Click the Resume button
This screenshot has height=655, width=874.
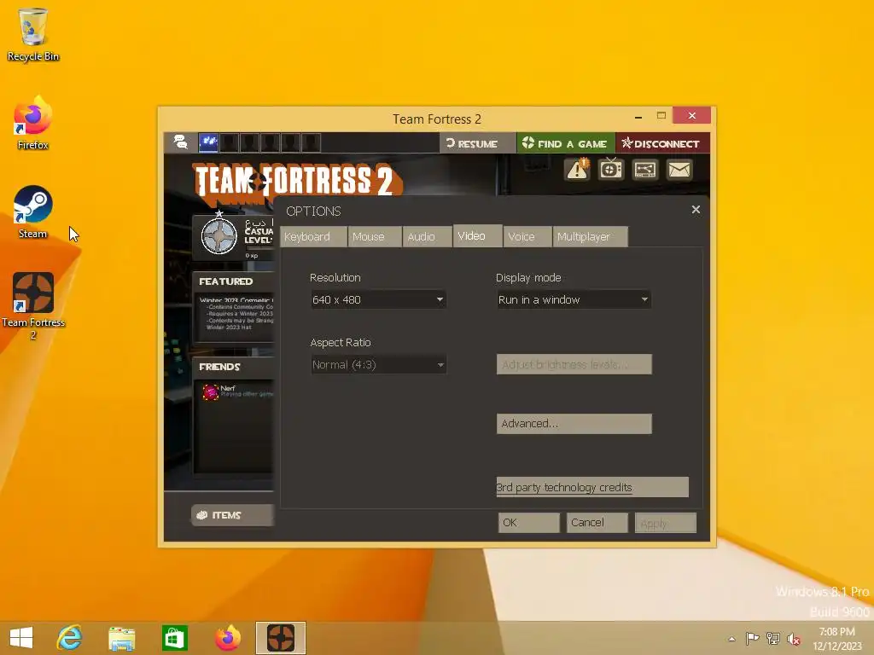(x=476, y=143)
